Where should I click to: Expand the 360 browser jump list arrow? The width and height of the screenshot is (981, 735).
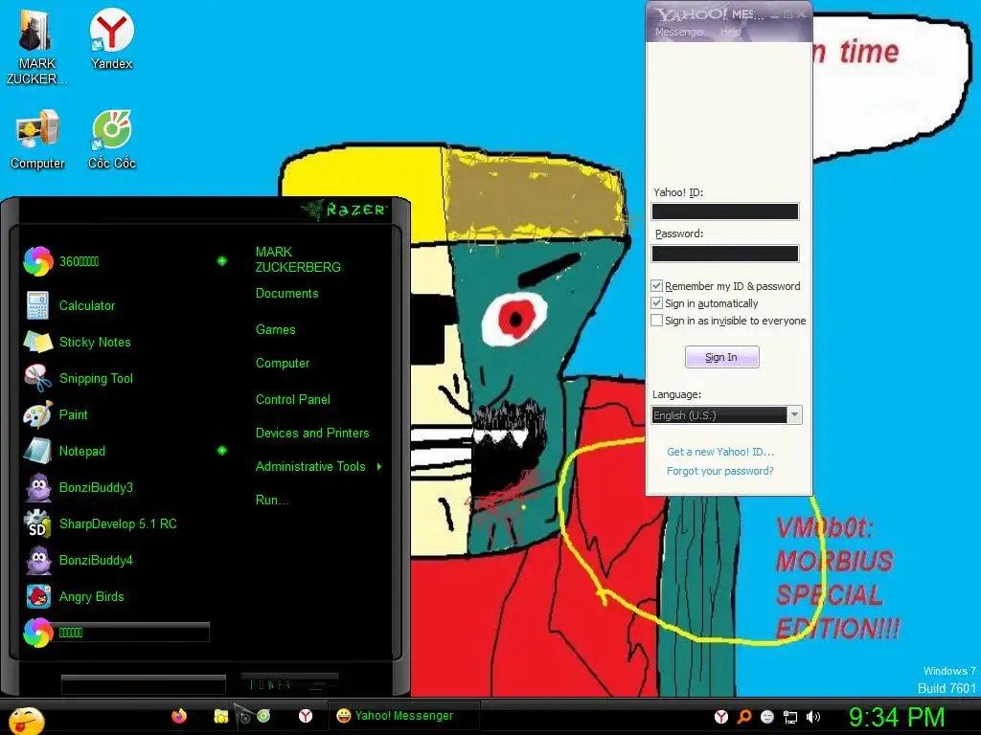point(222,261)
